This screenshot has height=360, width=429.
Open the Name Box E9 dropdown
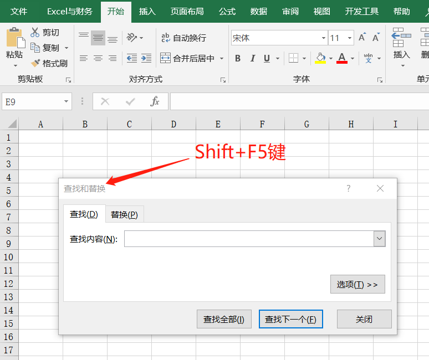(x=66, y=101)
